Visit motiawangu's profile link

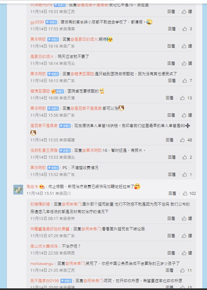click(x=42, y=264)
